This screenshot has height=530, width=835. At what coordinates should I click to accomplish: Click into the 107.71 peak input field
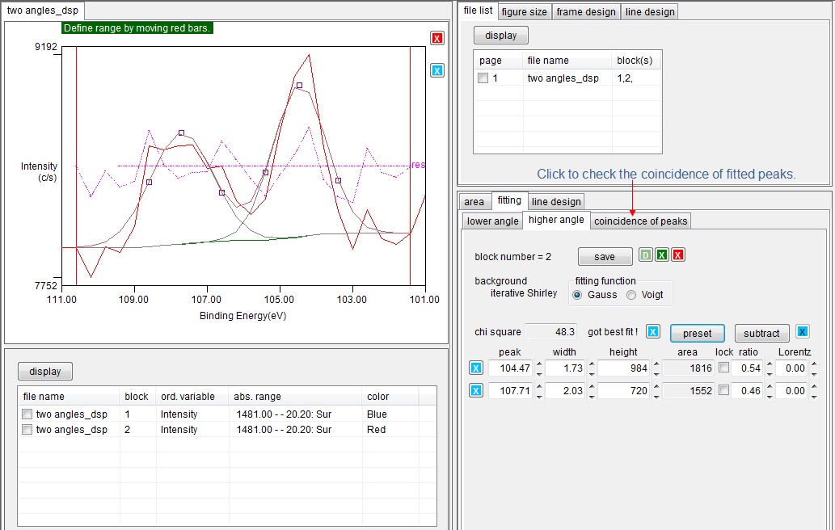(510, 391)
